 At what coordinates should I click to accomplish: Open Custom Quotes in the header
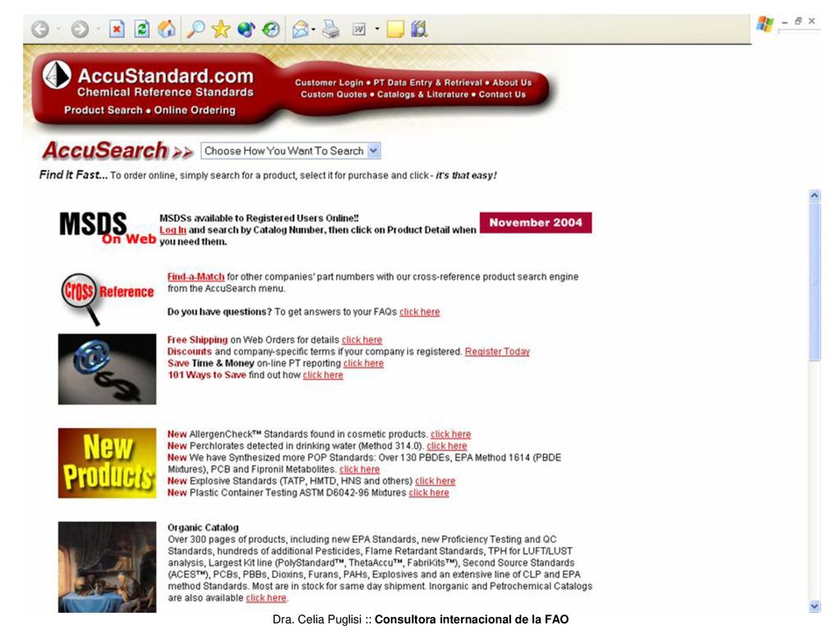334,94
